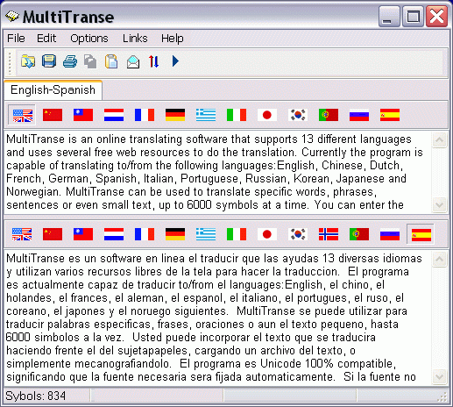Open file icon in toolbar
This screenshot has height=407, width=453.
point(28,61)
